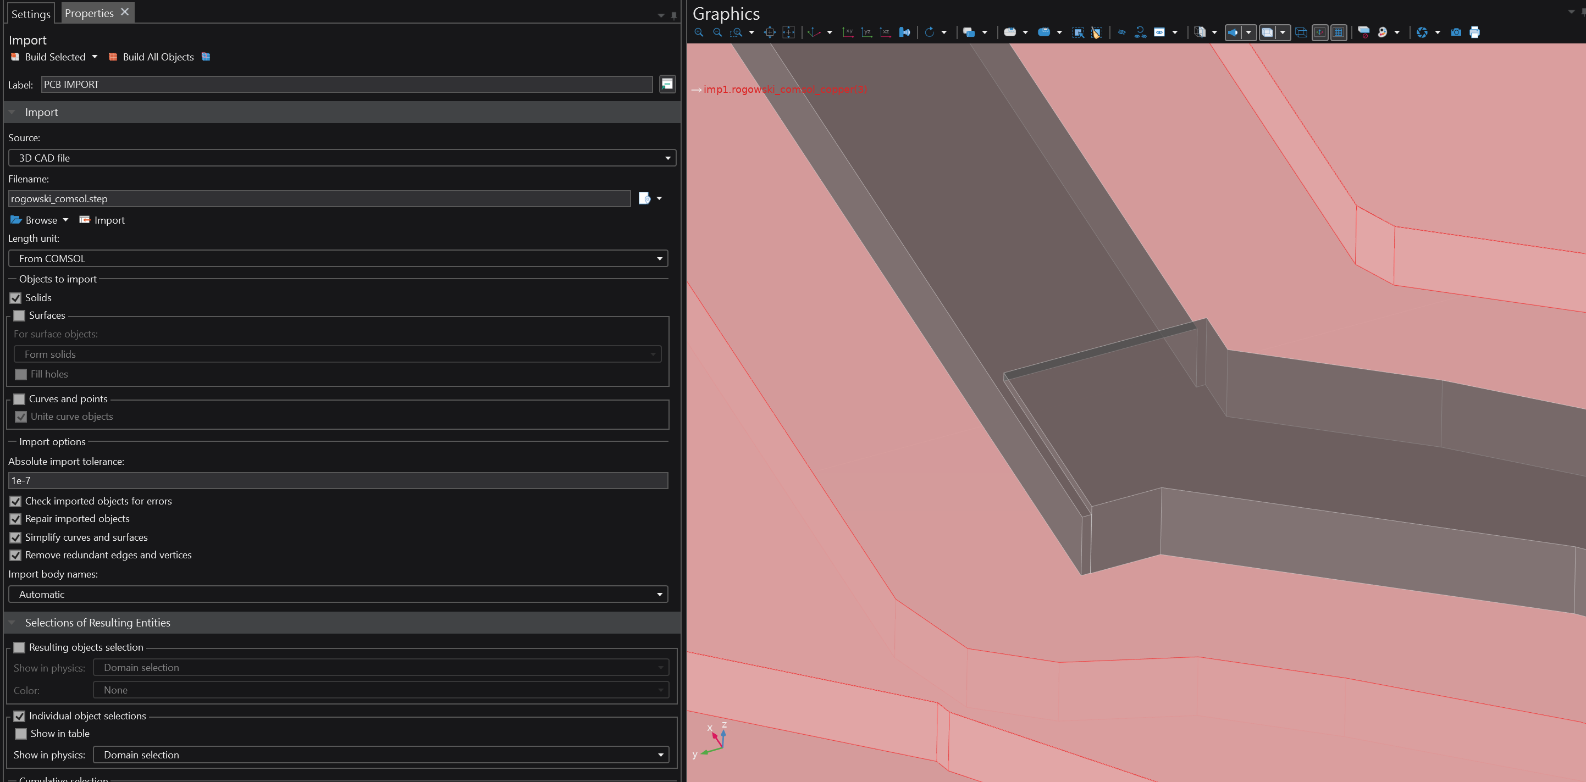Select the Properties tab
Screen dimensions: 1586x782
[89, 14]
